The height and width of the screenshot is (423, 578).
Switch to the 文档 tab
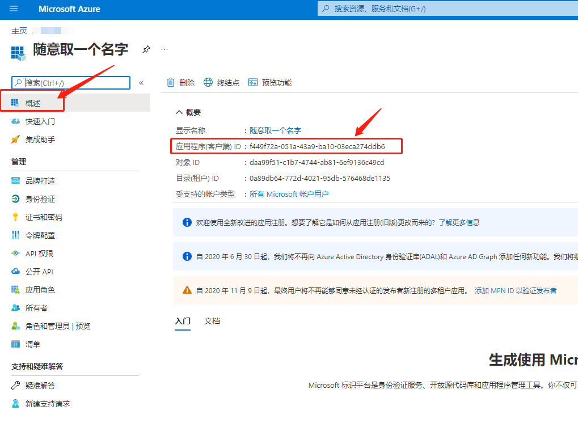(212, 321)
